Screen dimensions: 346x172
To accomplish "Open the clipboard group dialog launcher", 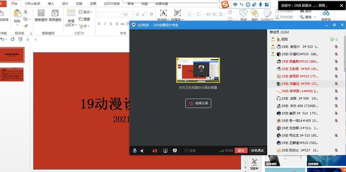I will (31, 33).
